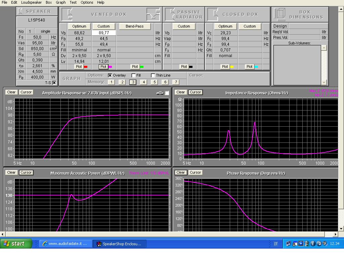Plot the black Passive Radiator curve
344x258 pixels.
click(184, 67)
